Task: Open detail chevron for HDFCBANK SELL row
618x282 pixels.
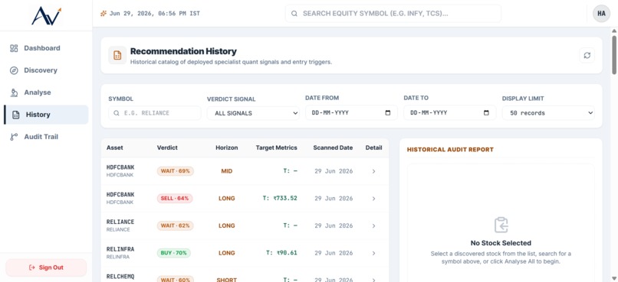Action: (373, 199)
